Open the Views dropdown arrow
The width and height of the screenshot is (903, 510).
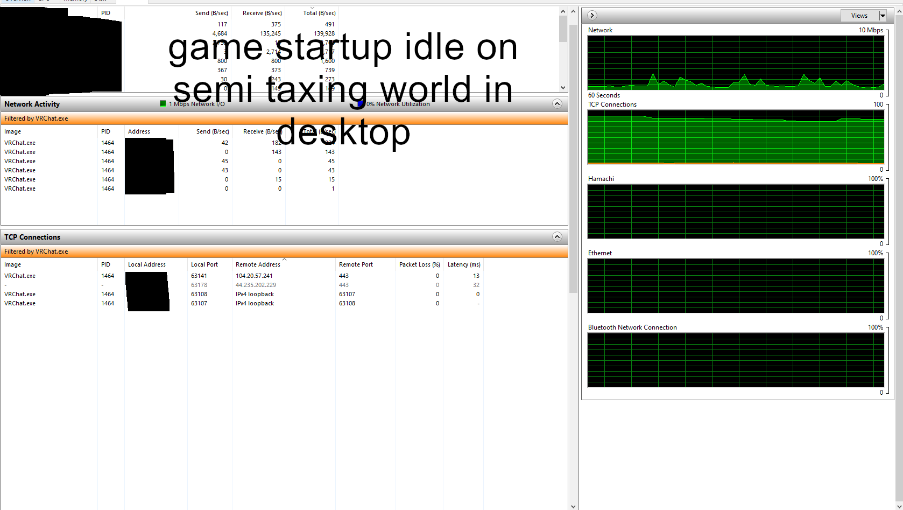(x=883, y=16)
